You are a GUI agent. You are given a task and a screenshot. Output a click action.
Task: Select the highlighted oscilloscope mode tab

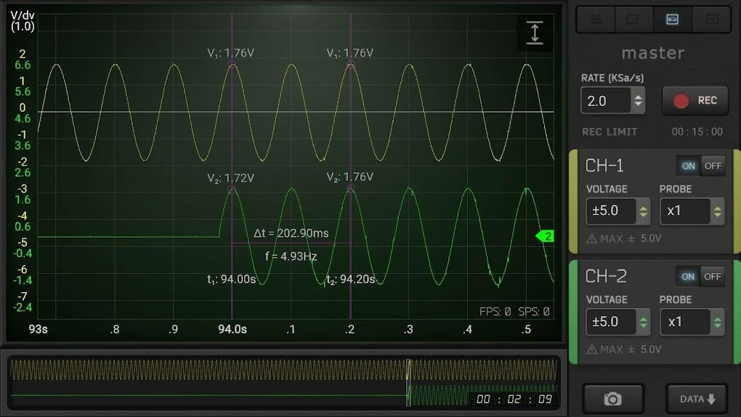click(672, 20)
